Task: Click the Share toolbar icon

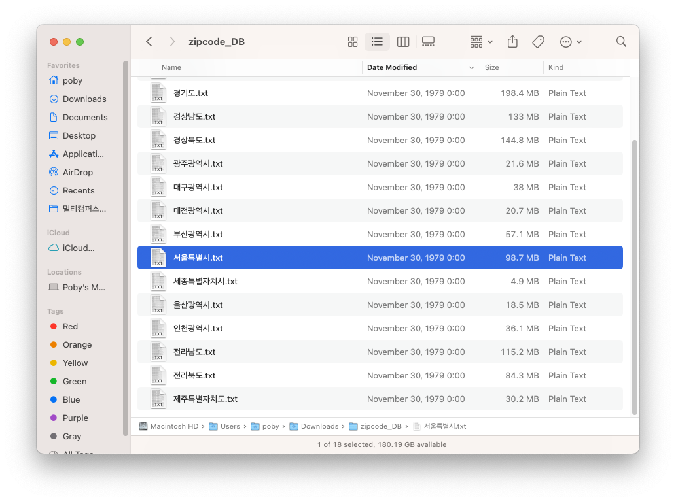Action: (x=512, y=42)
